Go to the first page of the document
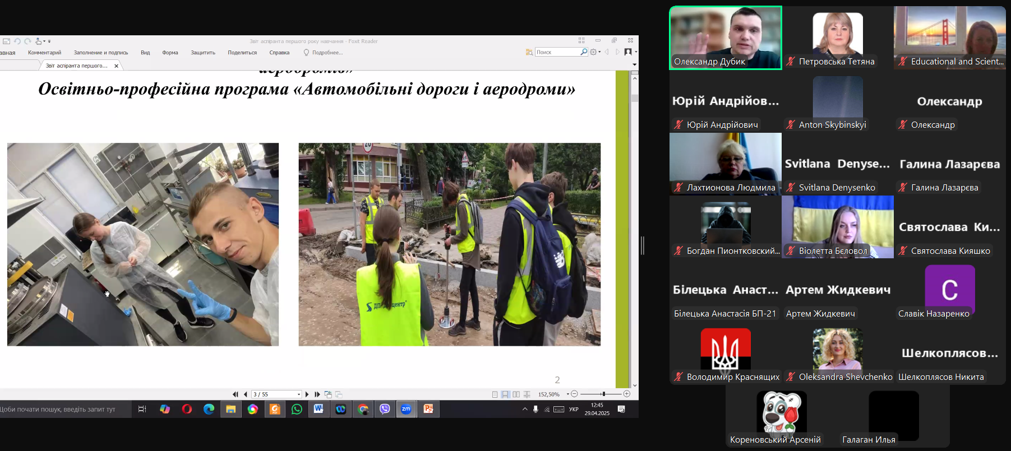1011x451 pixels. coord(235,394)
